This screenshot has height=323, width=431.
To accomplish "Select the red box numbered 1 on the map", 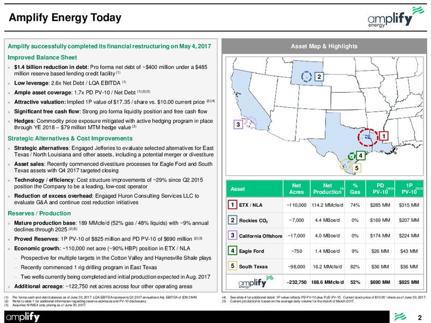I will tap(384, 136).
